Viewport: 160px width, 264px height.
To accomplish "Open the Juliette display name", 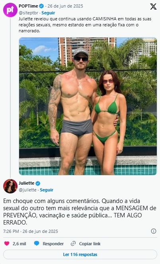I will 26,183.
